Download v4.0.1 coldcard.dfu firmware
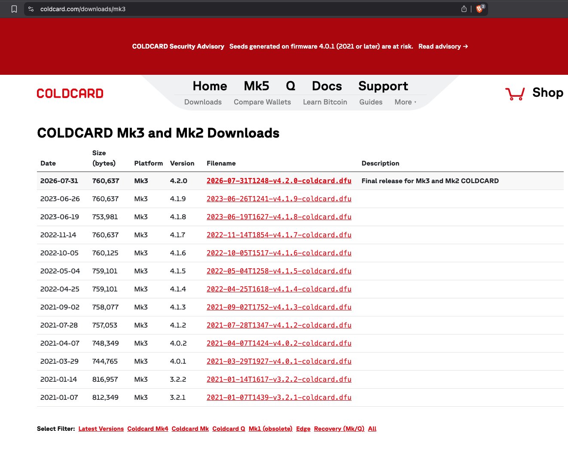 [x=279, y=362]
